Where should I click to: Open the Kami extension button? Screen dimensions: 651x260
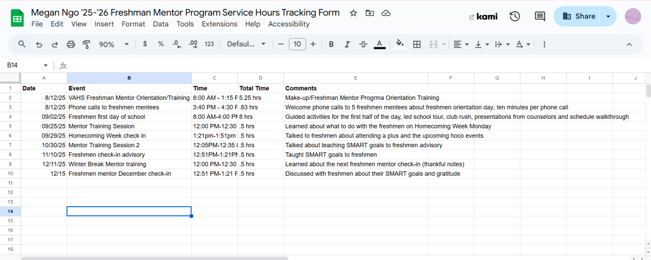click(483, 16)
